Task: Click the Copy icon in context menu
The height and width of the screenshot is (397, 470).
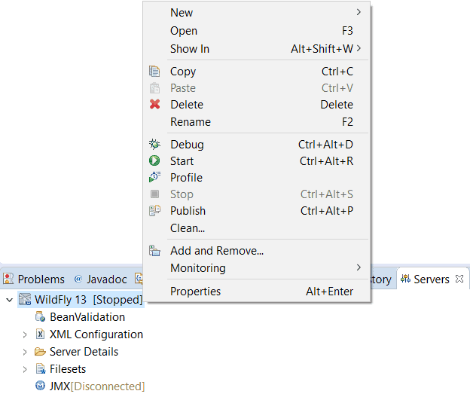Action: coord(154,72)
